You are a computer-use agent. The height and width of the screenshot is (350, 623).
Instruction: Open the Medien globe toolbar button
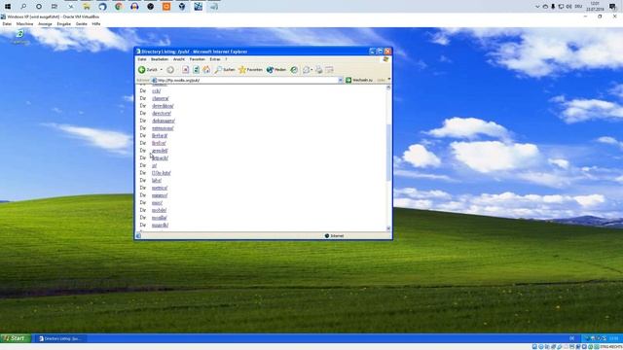tap(276, 70)
